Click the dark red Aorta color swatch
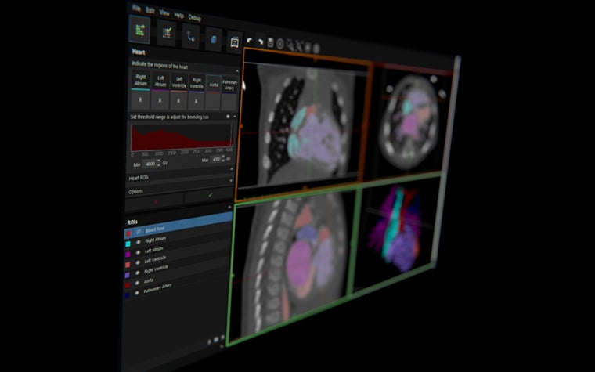The height and width of the screenshot is (372, 595). [x=127, y=285]
